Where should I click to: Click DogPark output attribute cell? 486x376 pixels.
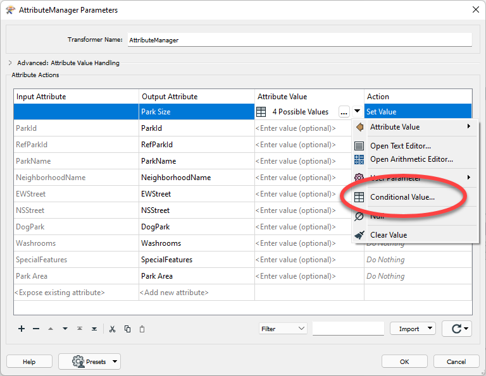point(197,226)
